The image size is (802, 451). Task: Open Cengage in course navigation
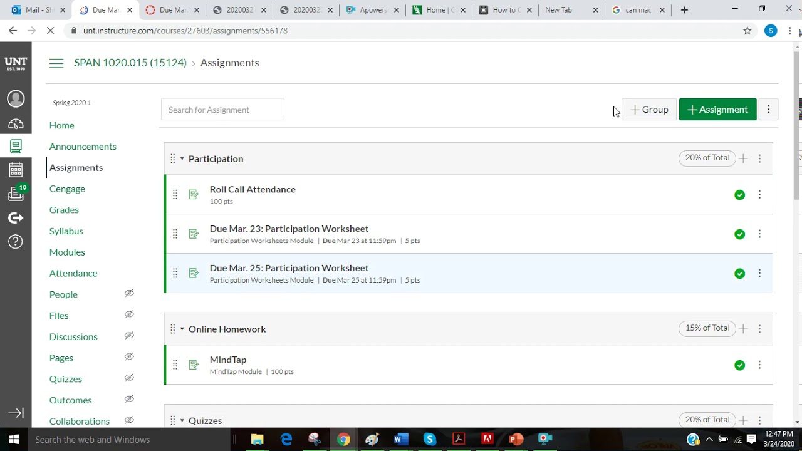click(67, 189)
